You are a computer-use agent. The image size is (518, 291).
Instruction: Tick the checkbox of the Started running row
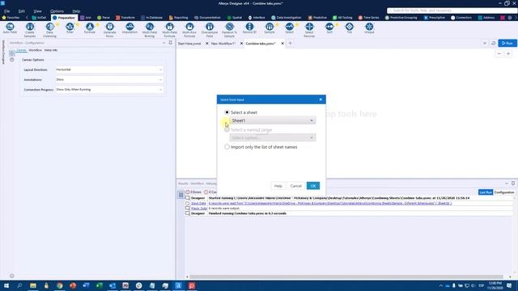coord(188,198)
